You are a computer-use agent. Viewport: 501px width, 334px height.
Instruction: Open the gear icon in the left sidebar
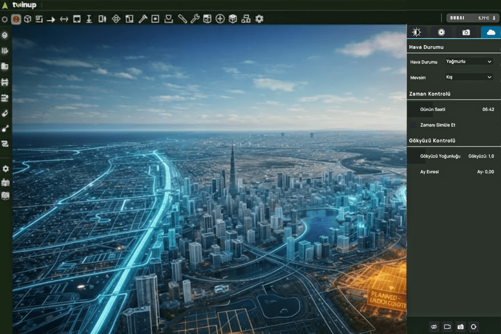5,169
